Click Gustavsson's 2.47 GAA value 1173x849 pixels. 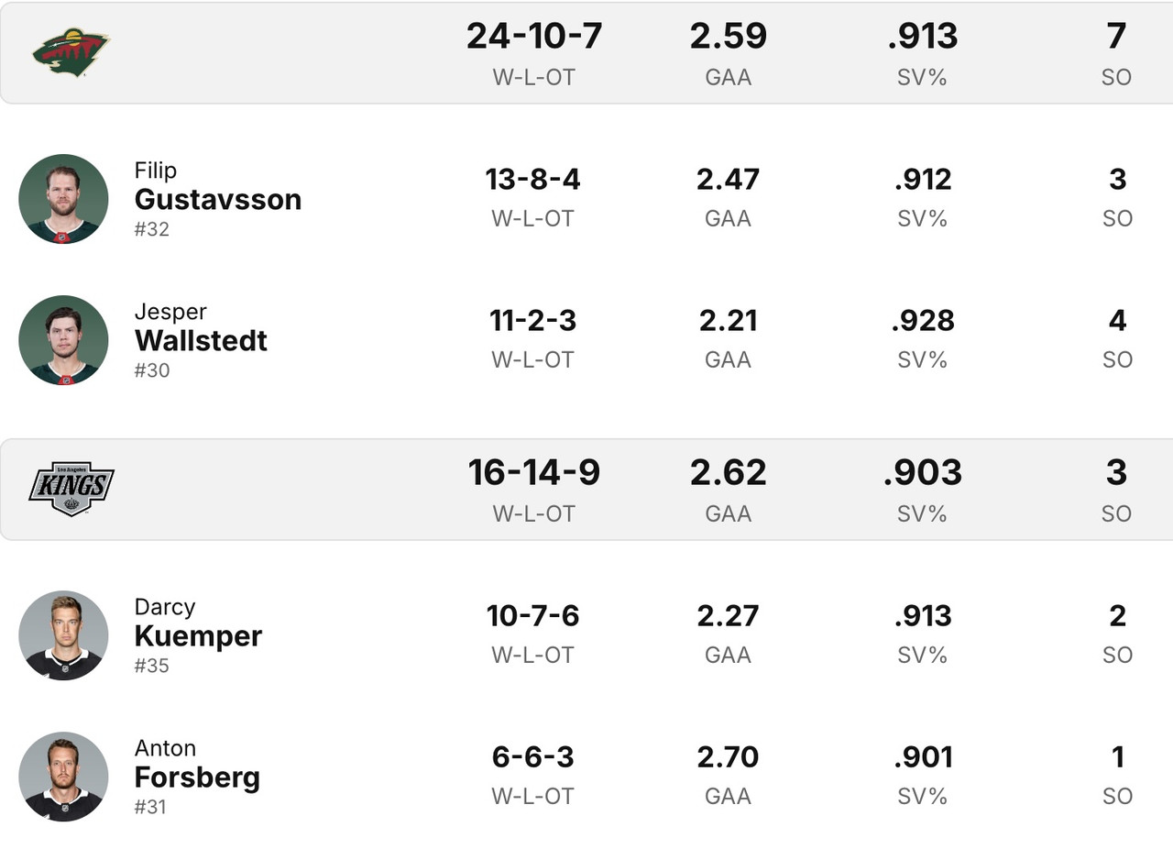coord(728,179)
